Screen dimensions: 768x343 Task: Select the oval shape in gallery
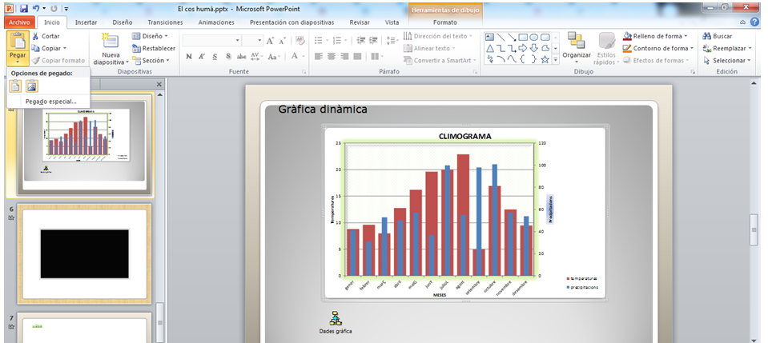click(534, 38)
